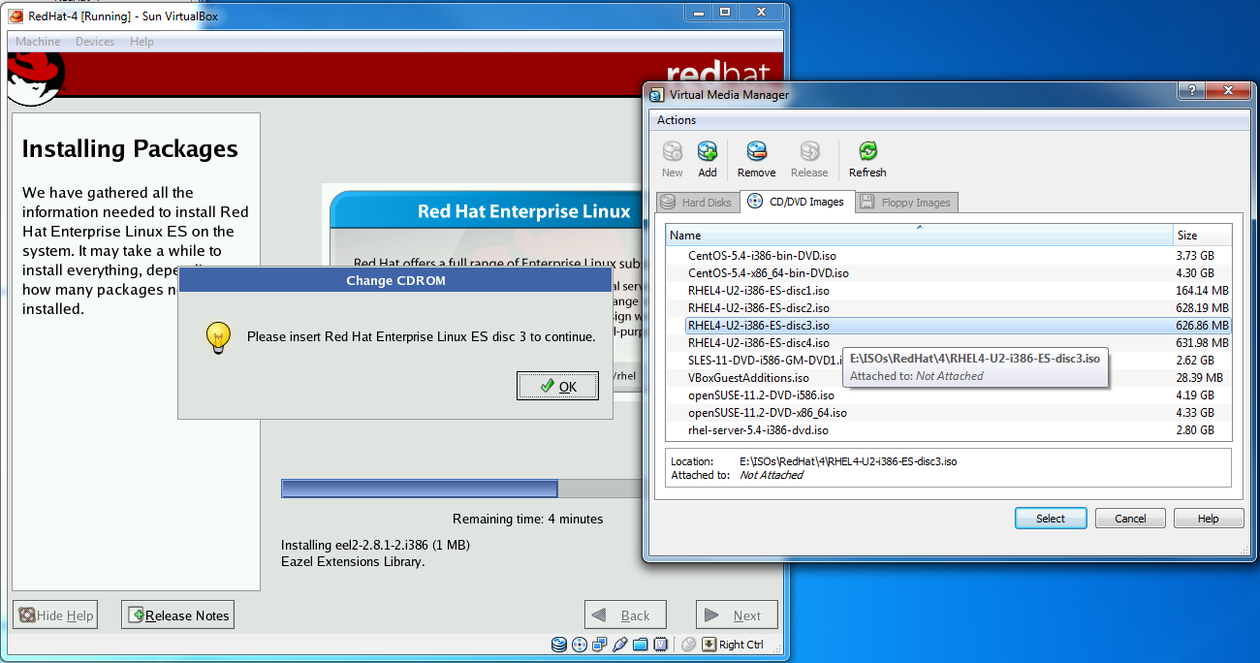The height and width of the screenshot is (663, 1260).
Task: Select rhel-server-5.4-i386-dvd.iso in the list
Action: click(x=948, y=430)
